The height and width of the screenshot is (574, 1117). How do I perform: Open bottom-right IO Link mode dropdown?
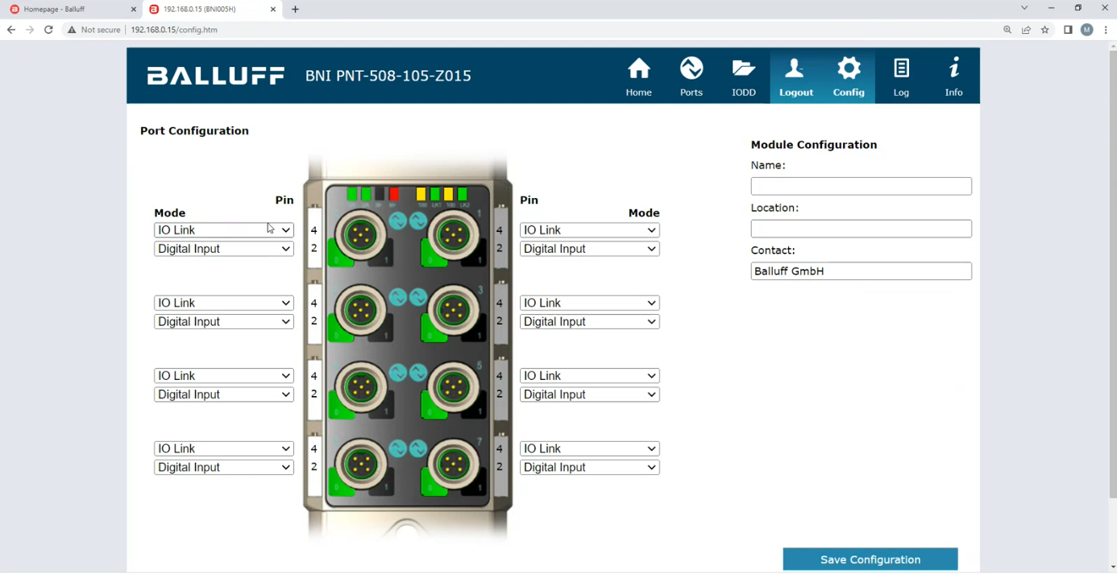[589, 448]
